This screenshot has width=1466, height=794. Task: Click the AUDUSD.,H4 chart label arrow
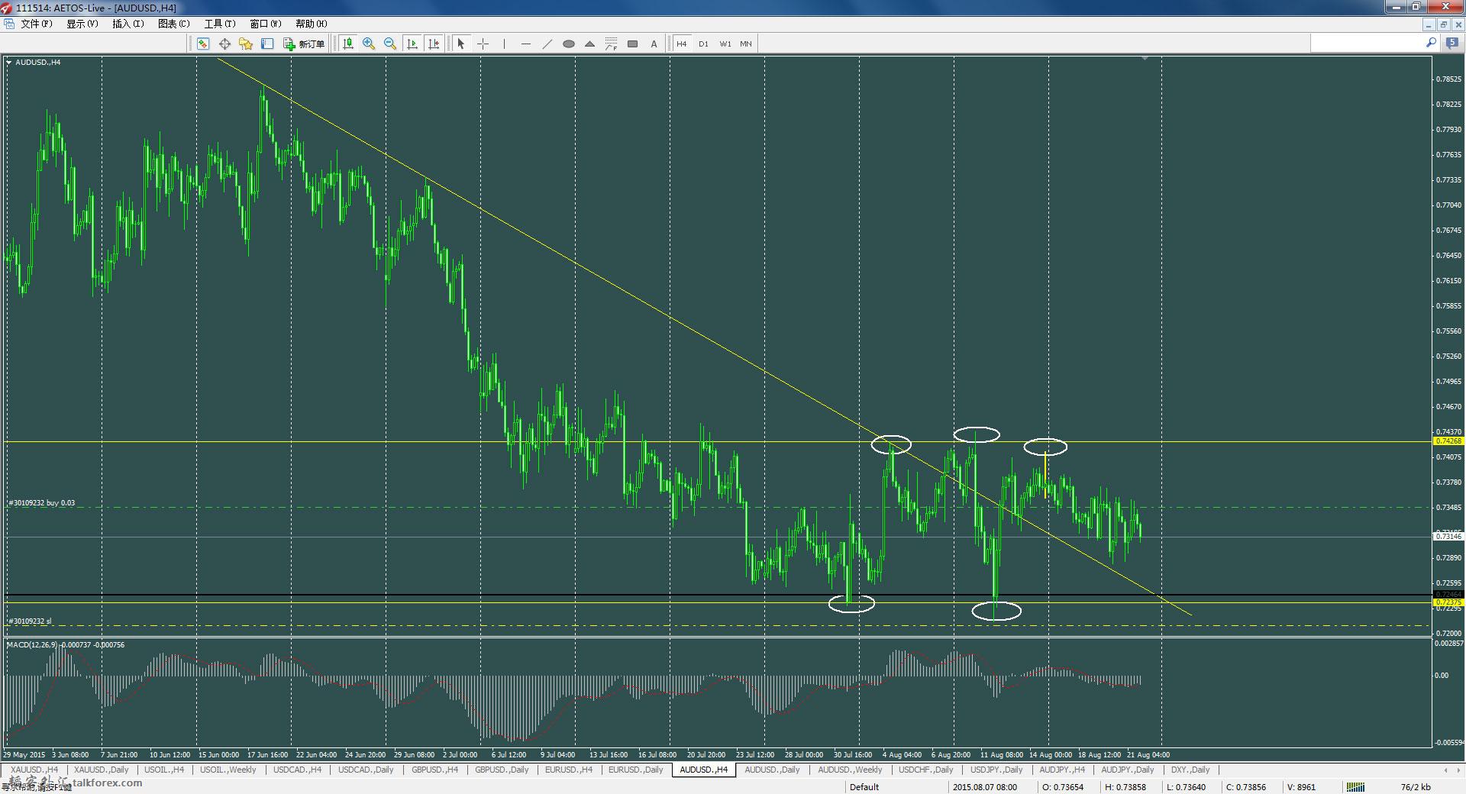9,62
